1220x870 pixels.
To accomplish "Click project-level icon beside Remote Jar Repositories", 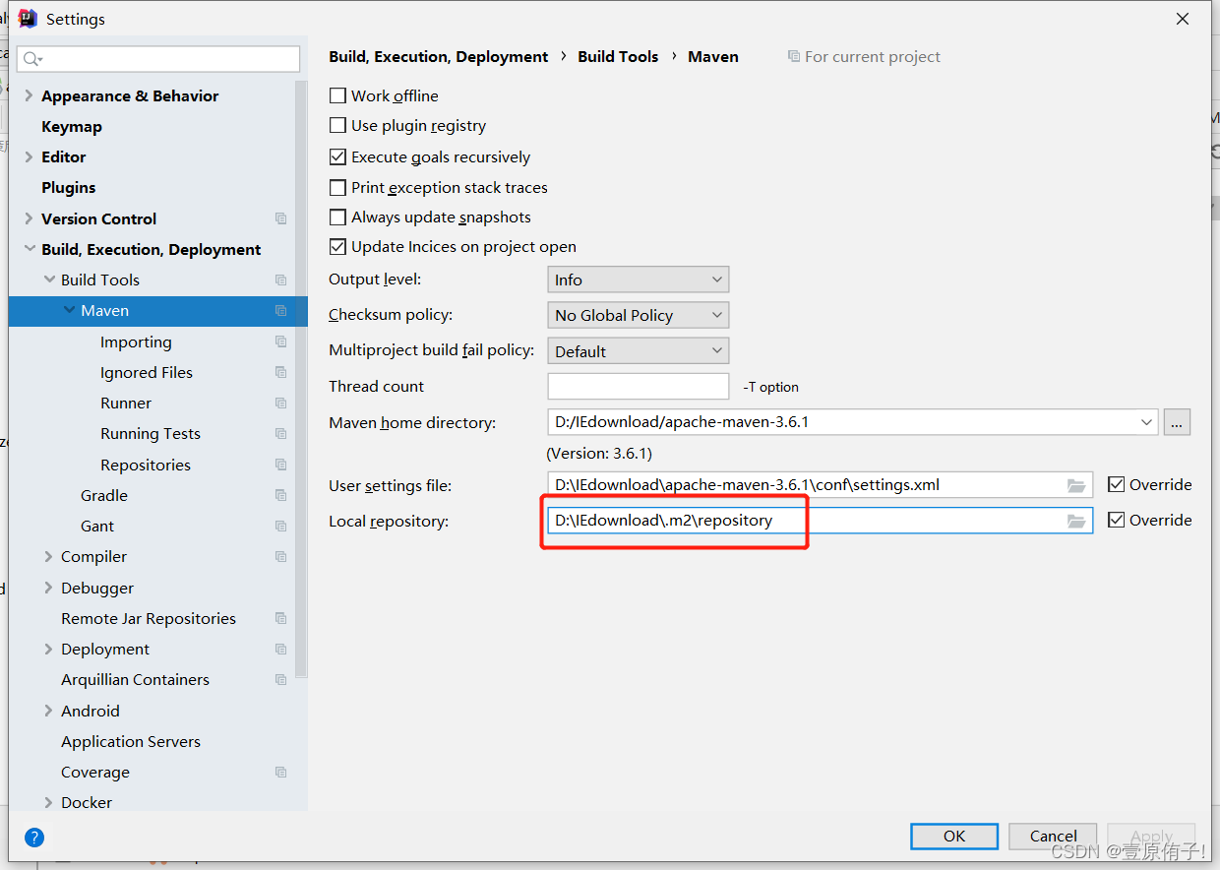I will pyautogui.click(x=281, y=618).
